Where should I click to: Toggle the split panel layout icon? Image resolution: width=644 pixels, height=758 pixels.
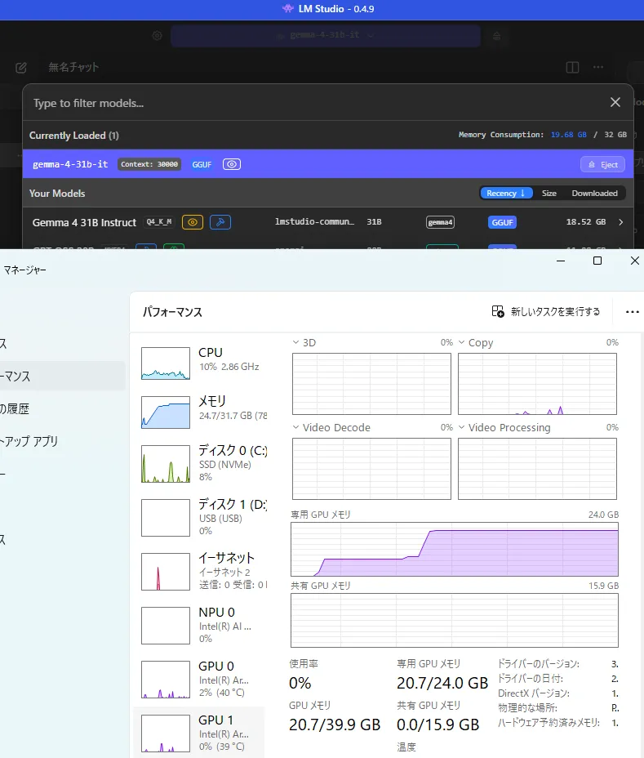[573, 67]
